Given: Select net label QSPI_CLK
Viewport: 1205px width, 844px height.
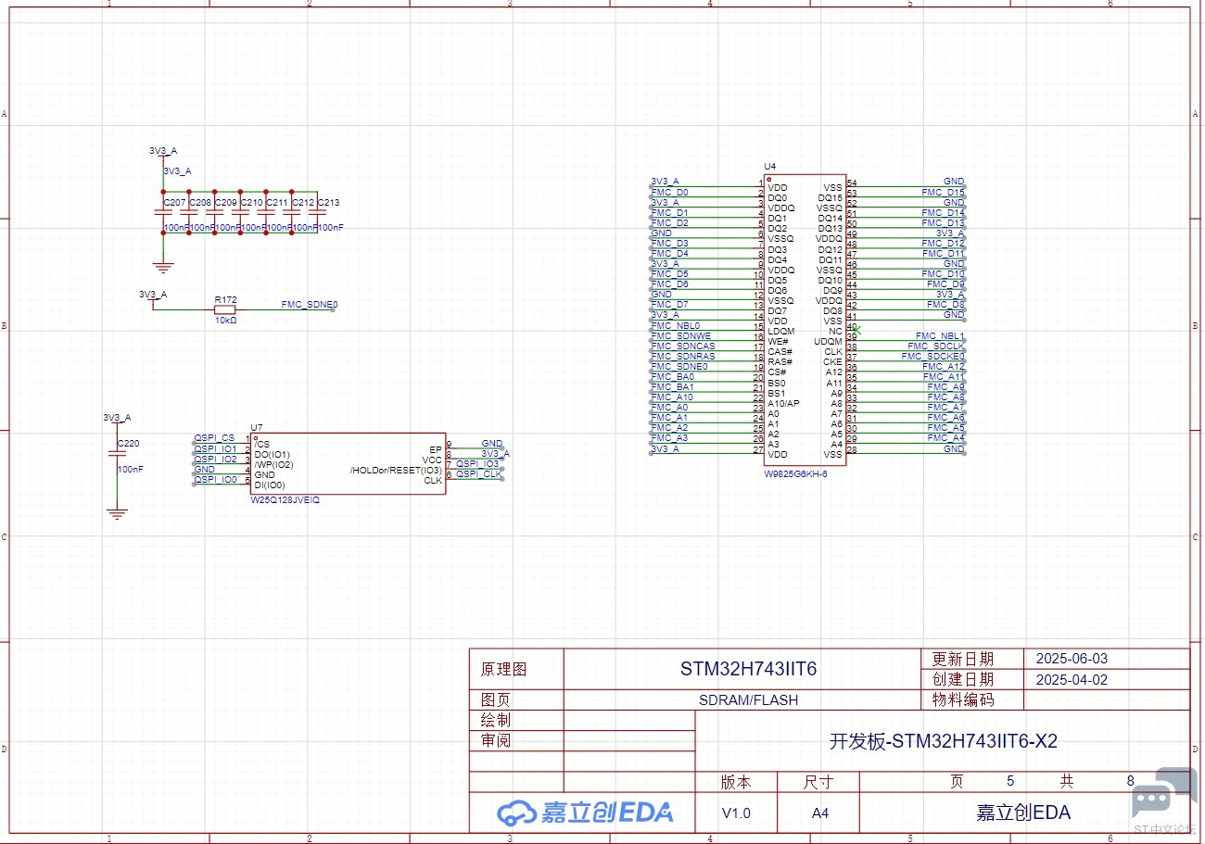Looking at the screenshot, I should (x=478, y=473).
